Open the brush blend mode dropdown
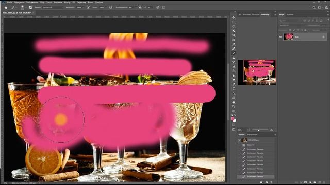 (x=53, y=7)
